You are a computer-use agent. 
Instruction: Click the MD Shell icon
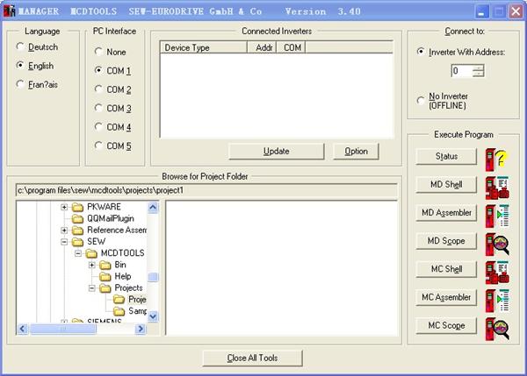(x=497, y=188)
